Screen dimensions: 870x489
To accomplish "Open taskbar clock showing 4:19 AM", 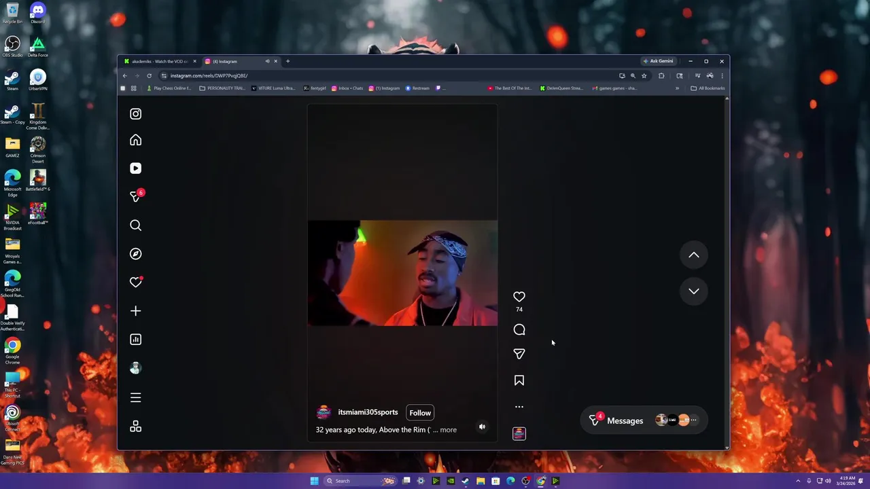I will tap(847, 481).
